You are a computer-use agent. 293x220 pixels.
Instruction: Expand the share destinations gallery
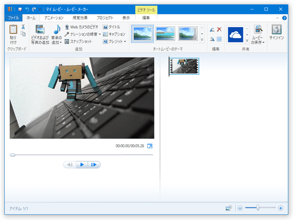[247, 40]
